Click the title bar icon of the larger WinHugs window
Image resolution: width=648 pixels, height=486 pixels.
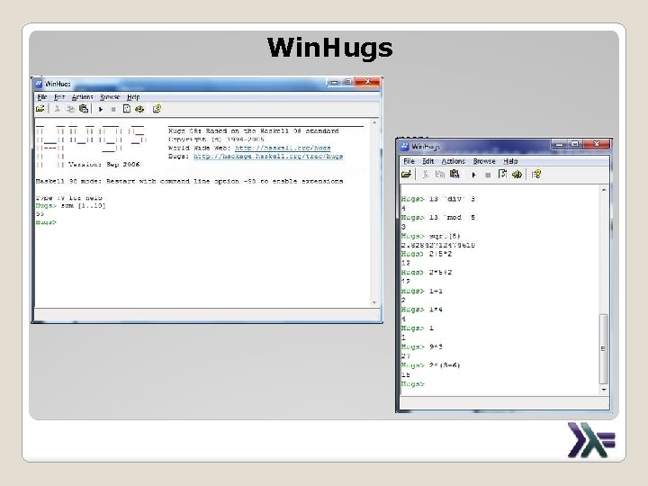(x=39, y=84)
